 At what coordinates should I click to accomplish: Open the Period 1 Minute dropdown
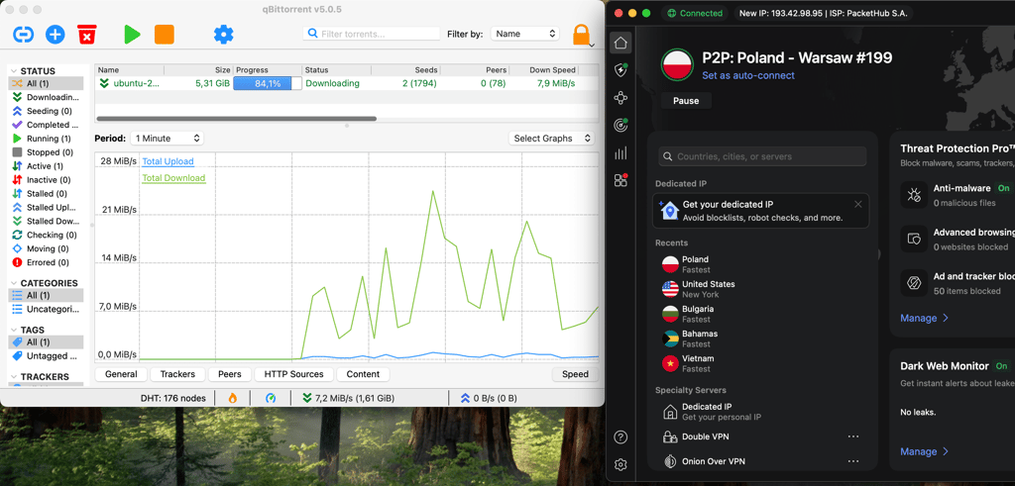(x=167, y=139)
